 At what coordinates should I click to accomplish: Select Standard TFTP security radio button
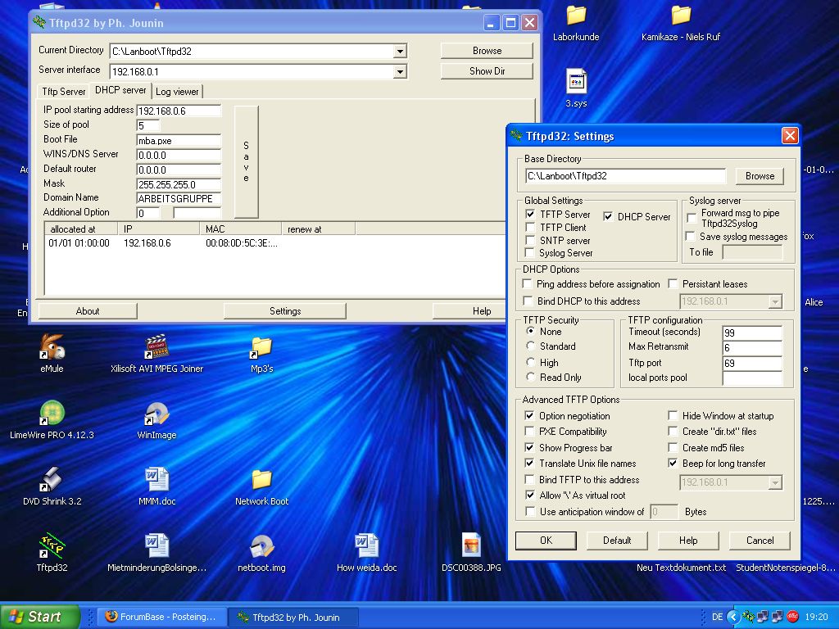pos(530,346)
